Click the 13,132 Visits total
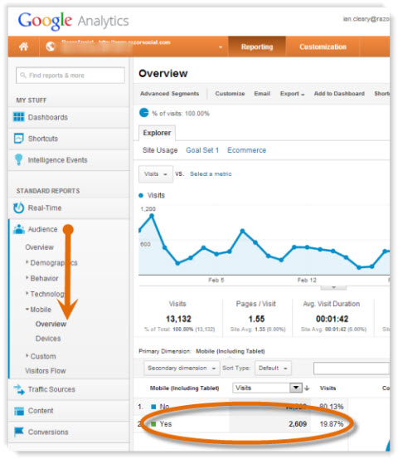Screen dimensions: 398x459 (x=178, y=319)
